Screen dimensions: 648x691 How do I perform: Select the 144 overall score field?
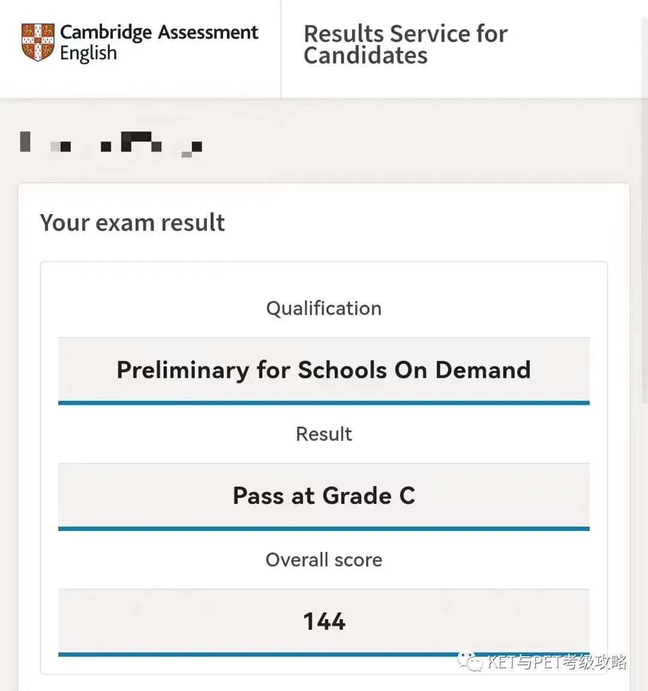coord(324,621)
